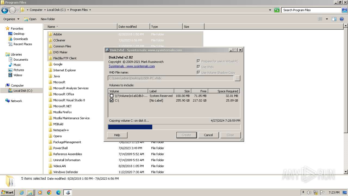Click the file list scroll down arrow
The width and height of the screenshot is (348, 196).
coord(346,172)
